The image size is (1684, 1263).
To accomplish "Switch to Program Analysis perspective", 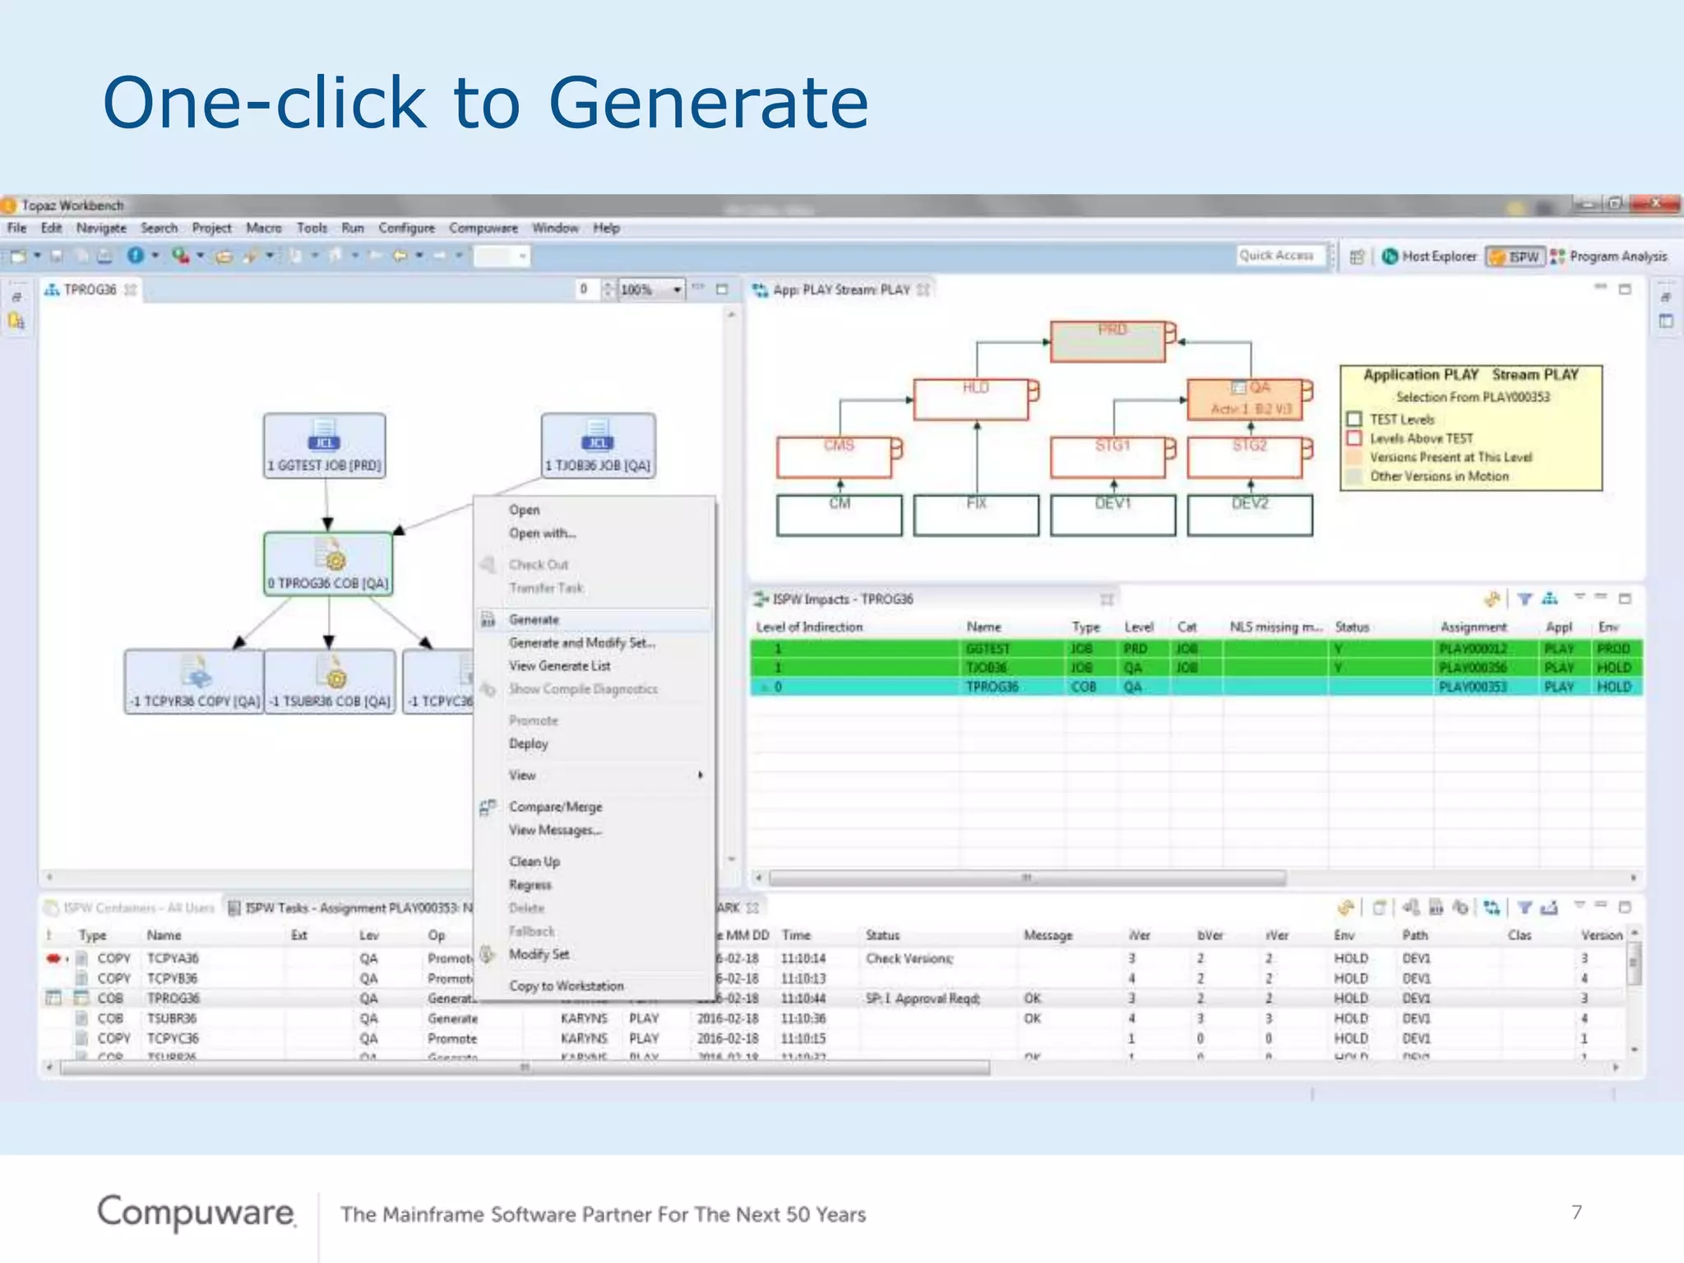I will (1609, 257).
